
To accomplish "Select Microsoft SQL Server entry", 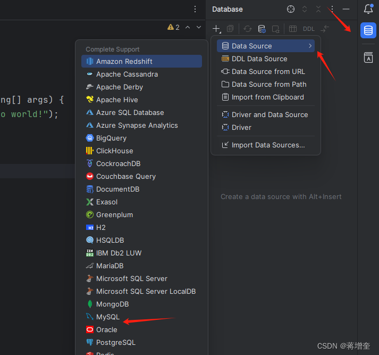I will [141, 279].
